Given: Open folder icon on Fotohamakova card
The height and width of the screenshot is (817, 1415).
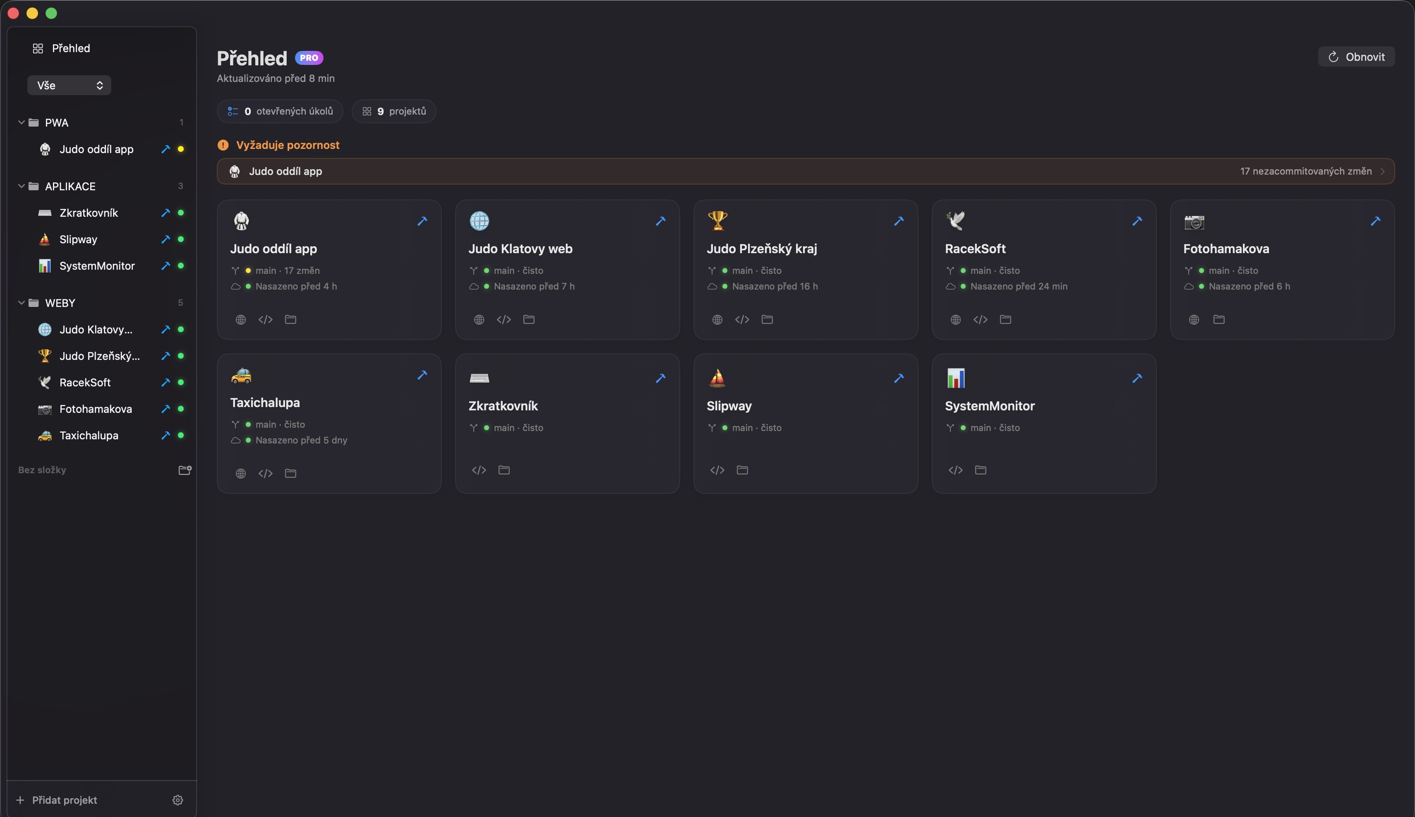Looking at the screenshot, I should (x=1218, y=319).
